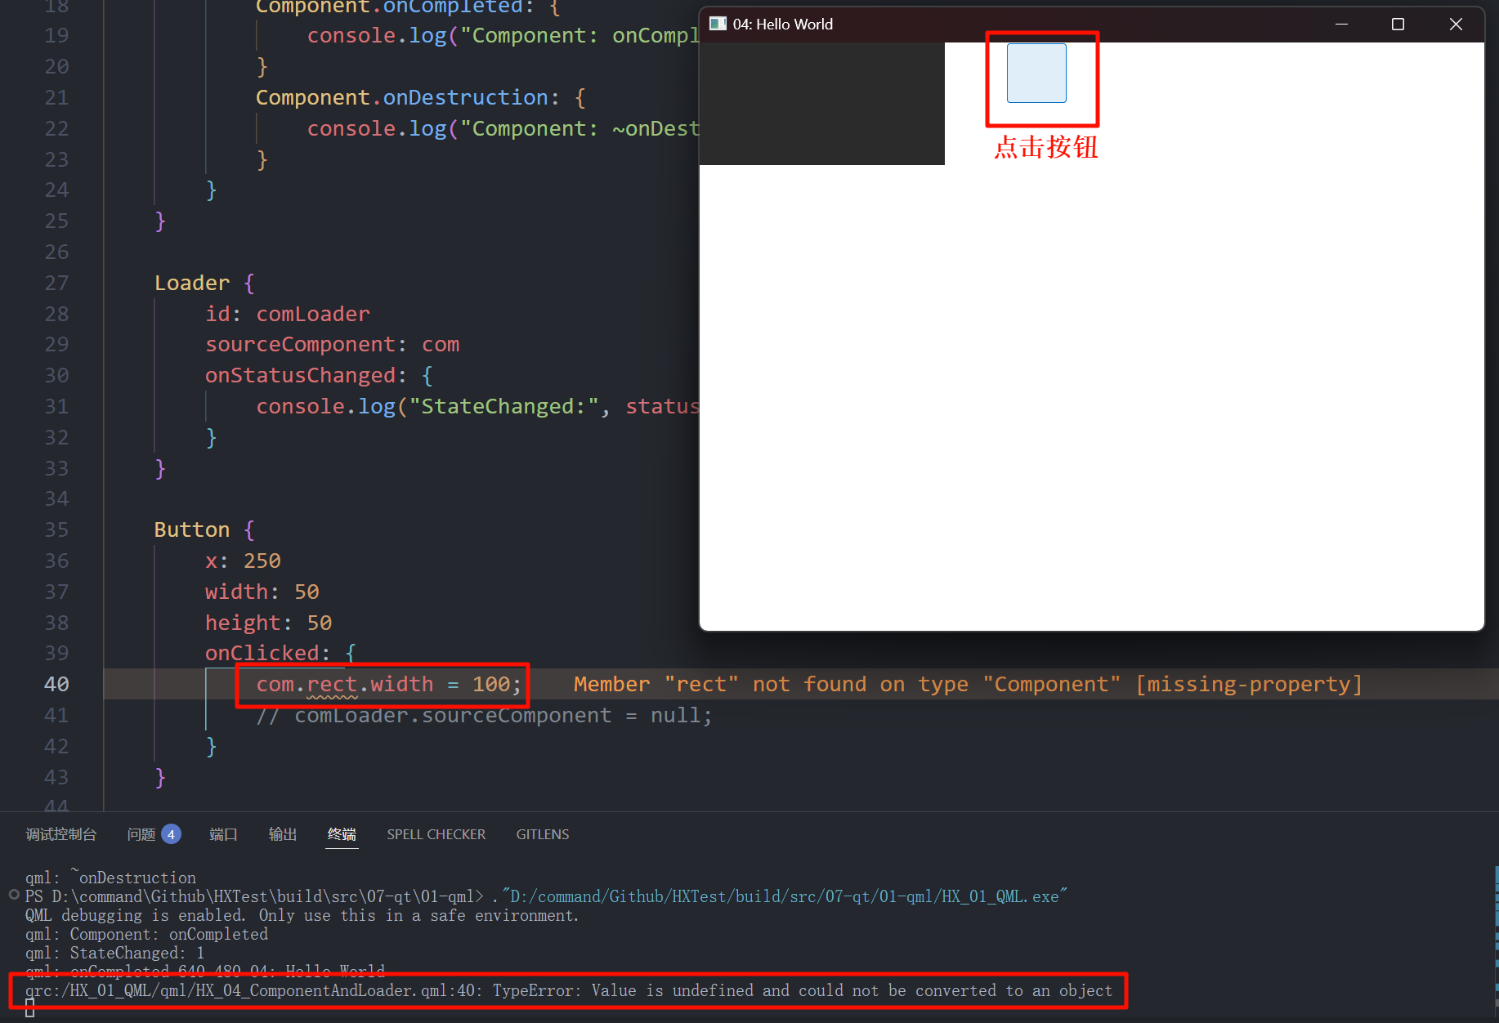
Task: Open the HX_01_QML.exe path link in terminal
Action: click(x=785, y=896)
